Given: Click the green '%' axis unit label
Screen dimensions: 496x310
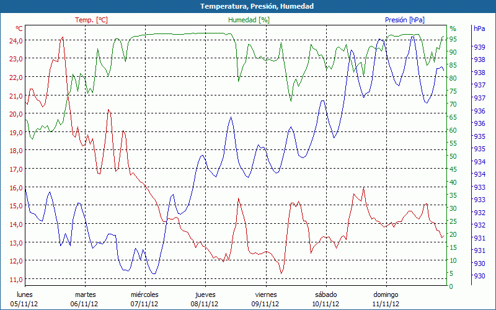Looking at the screenshot, I should [x=453, y=29].
